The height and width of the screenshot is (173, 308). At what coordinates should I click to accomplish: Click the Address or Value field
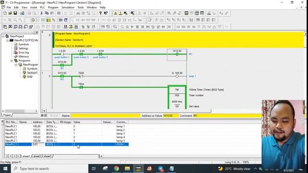[x=171, y=116]
